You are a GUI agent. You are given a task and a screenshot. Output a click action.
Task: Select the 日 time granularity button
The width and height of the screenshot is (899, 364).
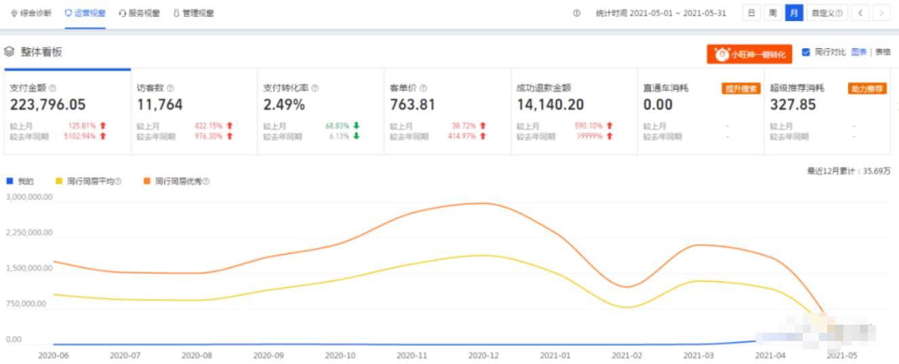(751, 13)
